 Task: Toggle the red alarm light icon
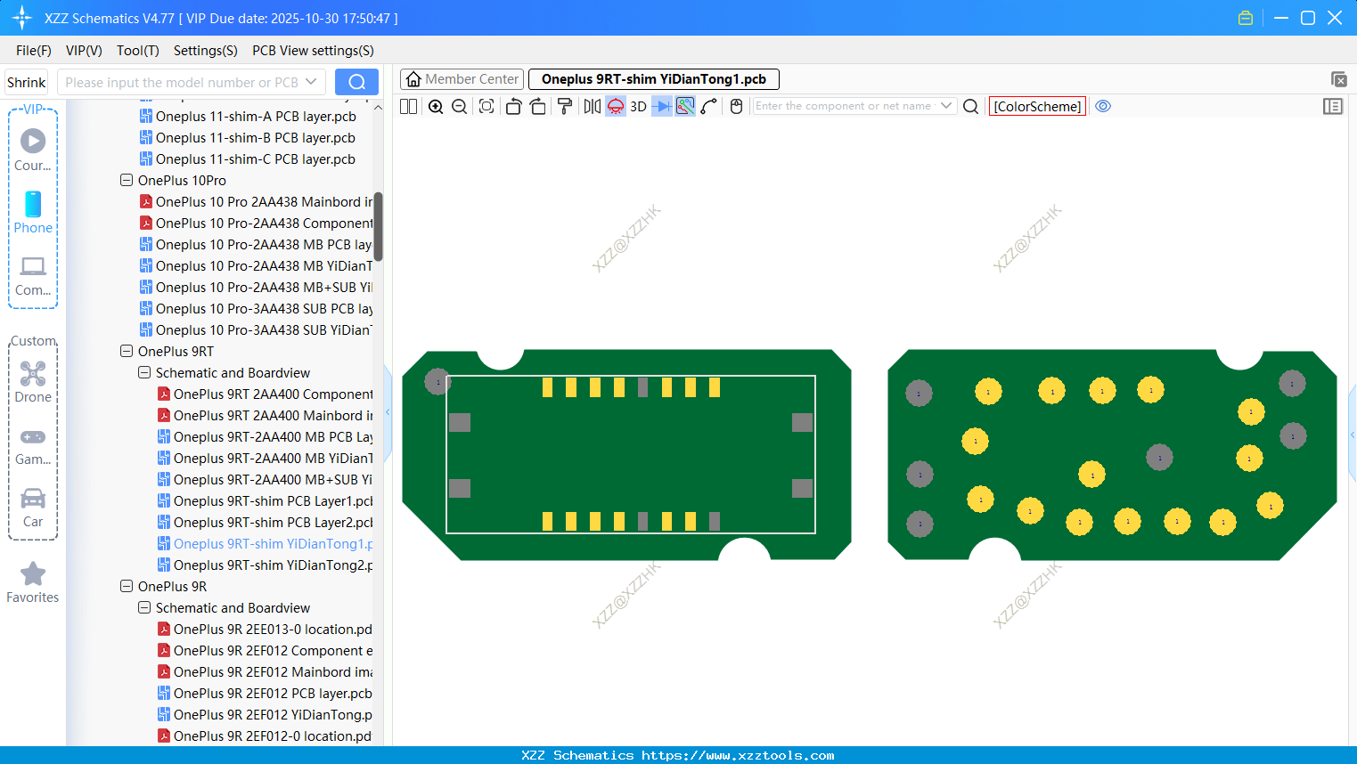(x=616, y=106)
